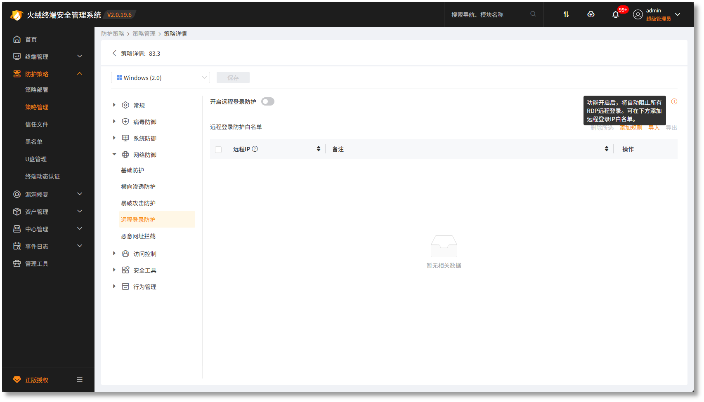Open 策略部署 in the sidebar
Screen dimensions: 704x402
pos(37,89)
